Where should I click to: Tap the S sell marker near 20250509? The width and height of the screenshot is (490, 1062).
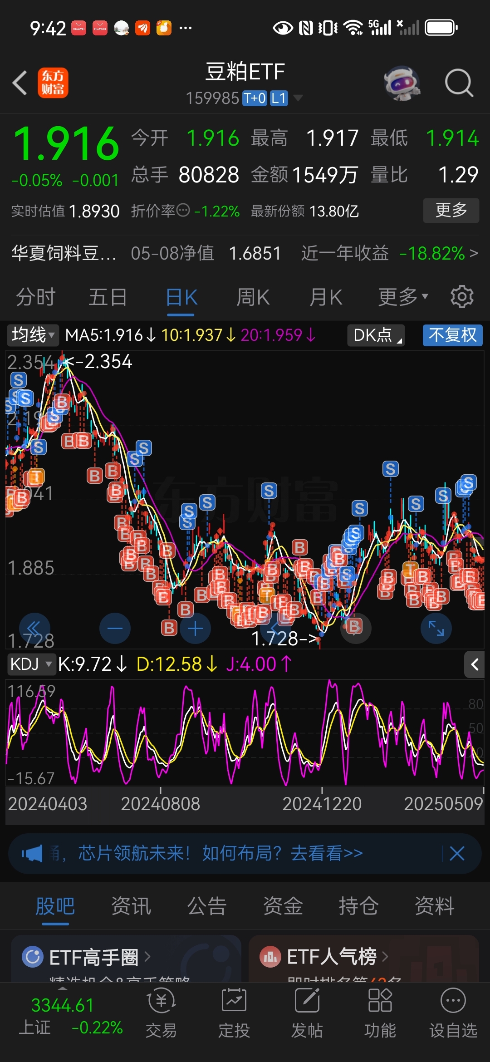[x=468, y=483]
